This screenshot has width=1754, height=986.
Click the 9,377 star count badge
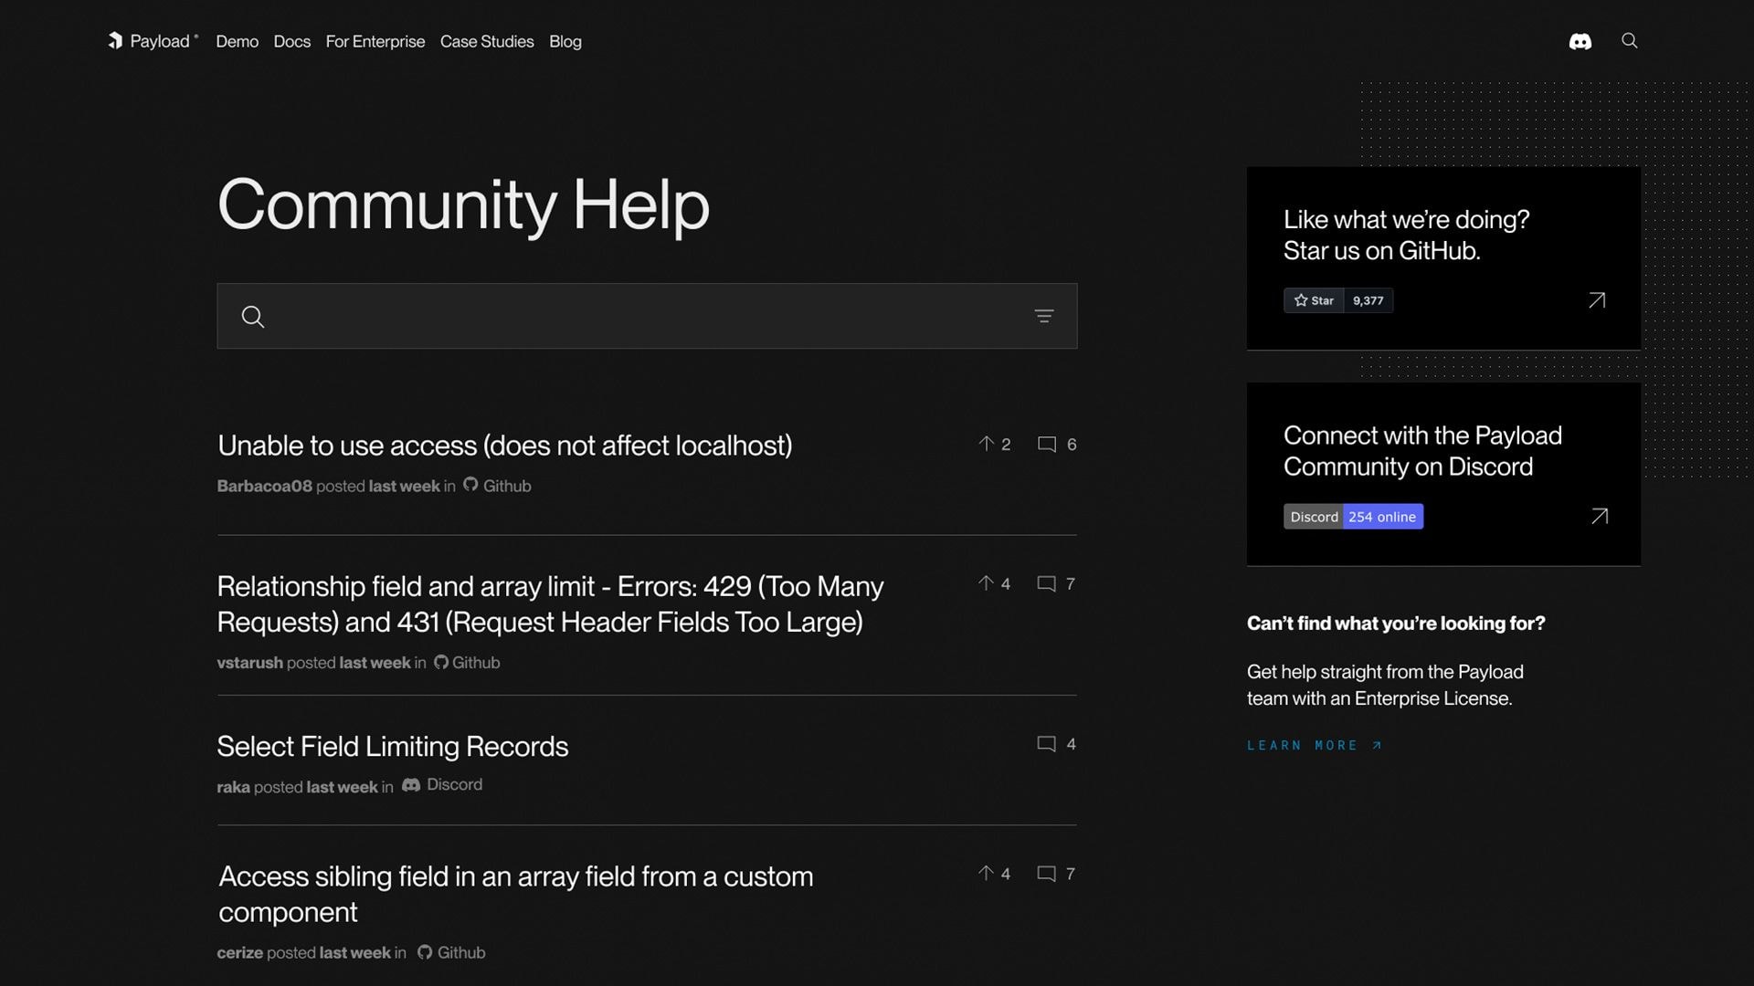(x=1368, y=300)
